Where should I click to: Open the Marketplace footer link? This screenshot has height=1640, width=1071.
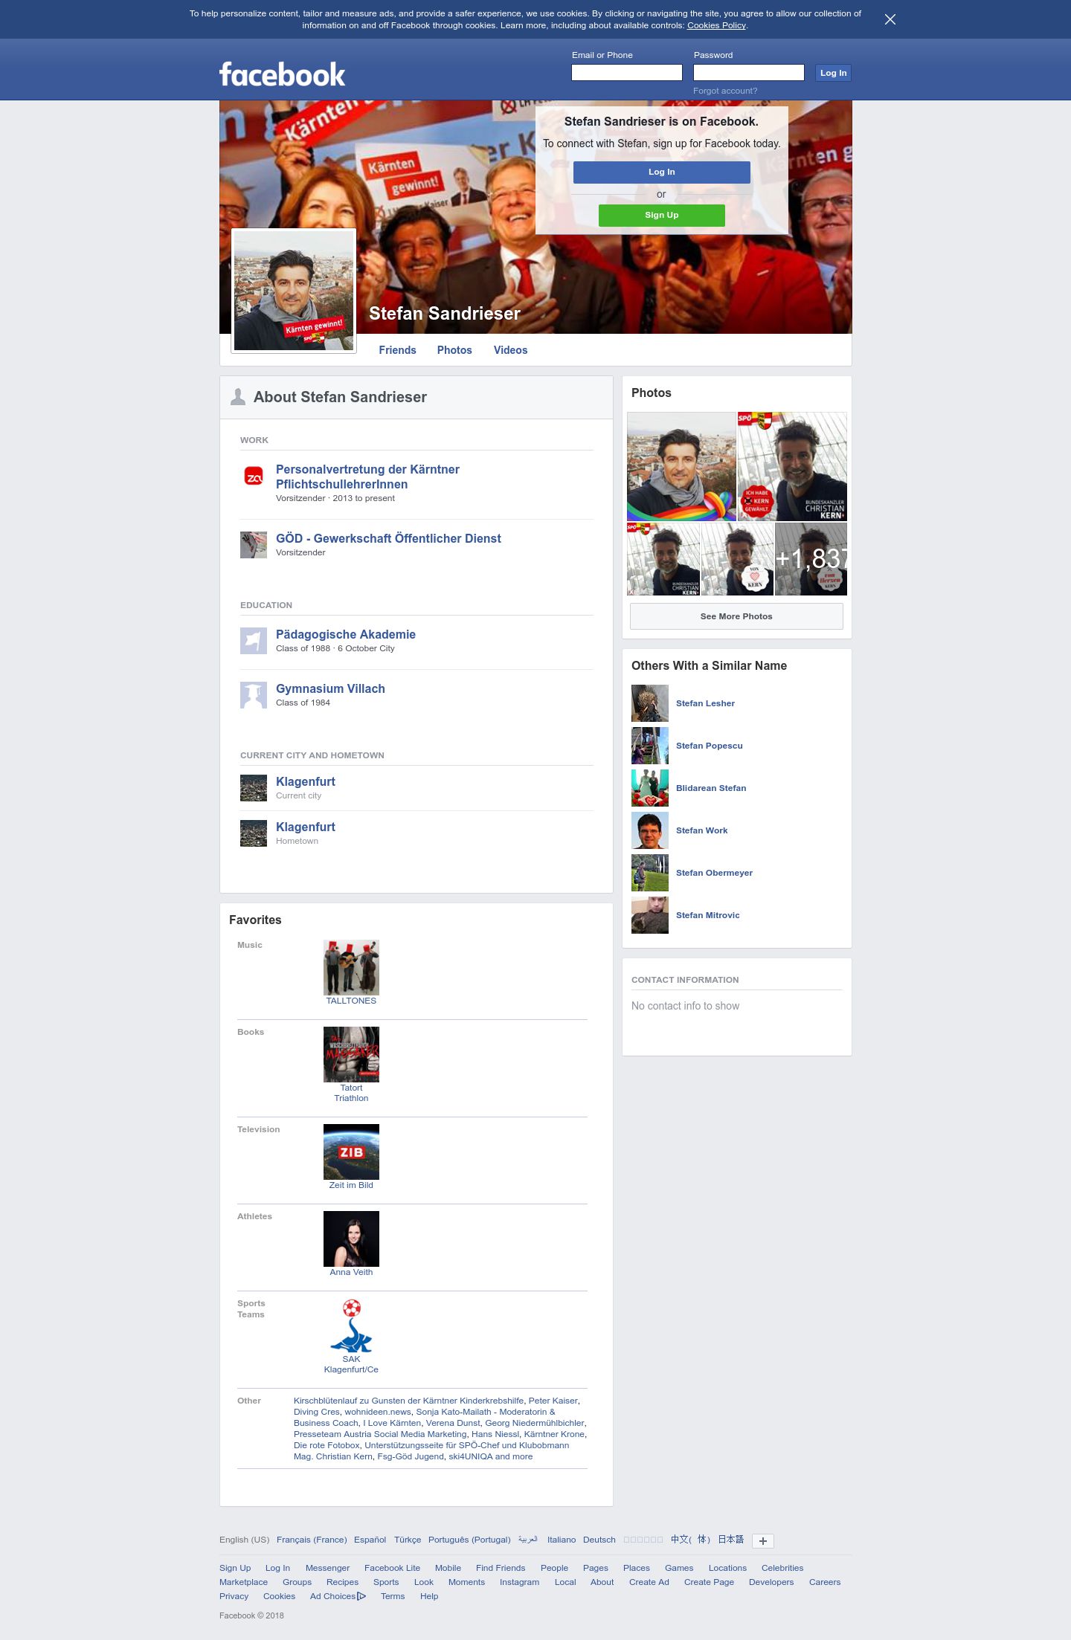pyautogui.click(x=243, y=1582)
